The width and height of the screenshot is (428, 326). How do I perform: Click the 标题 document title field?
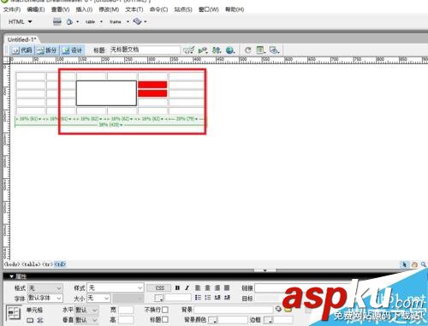pos(146,50)
